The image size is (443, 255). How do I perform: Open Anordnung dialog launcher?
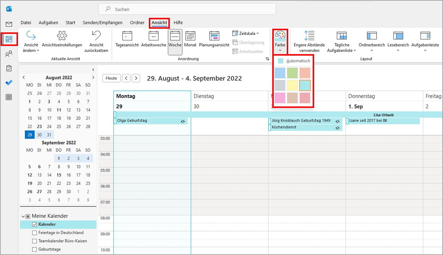[x=267, y=59]
